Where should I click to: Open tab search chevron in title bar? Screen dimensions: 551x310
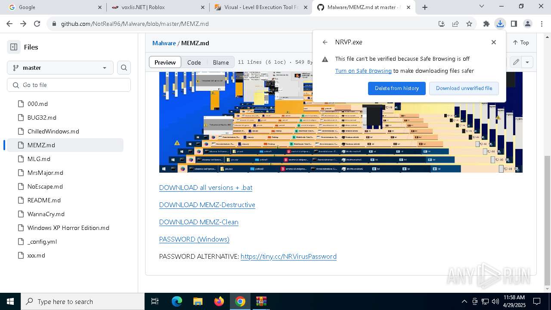482,6
